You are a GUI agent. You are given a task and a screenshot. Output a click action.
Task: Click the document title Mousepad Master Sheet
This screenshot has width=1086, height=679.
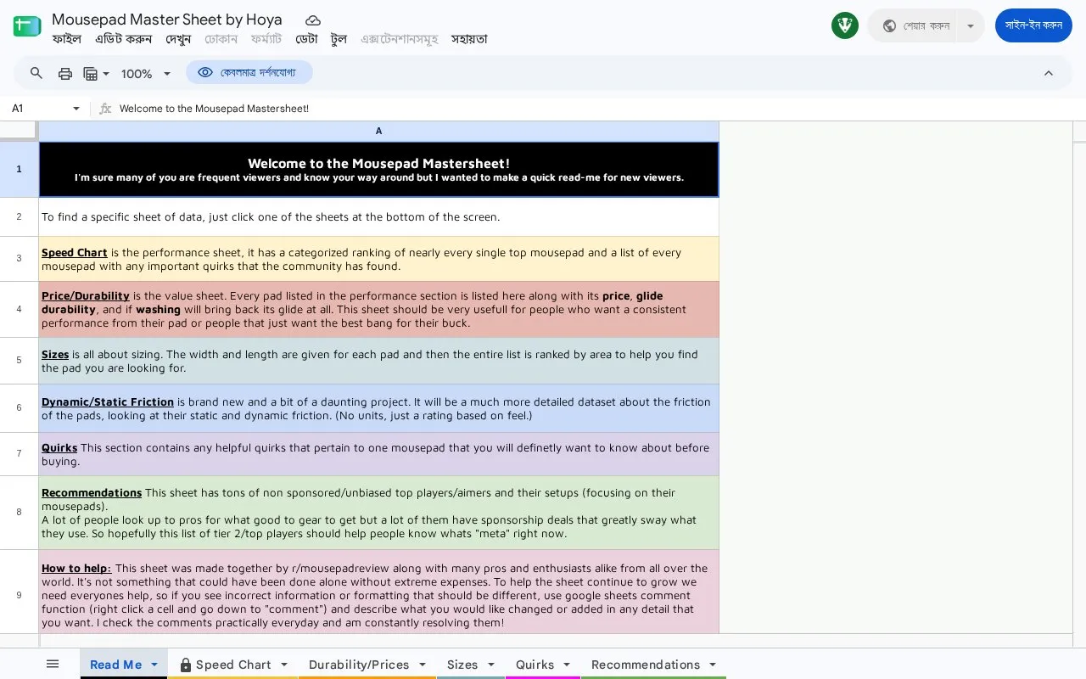(167, 19)
